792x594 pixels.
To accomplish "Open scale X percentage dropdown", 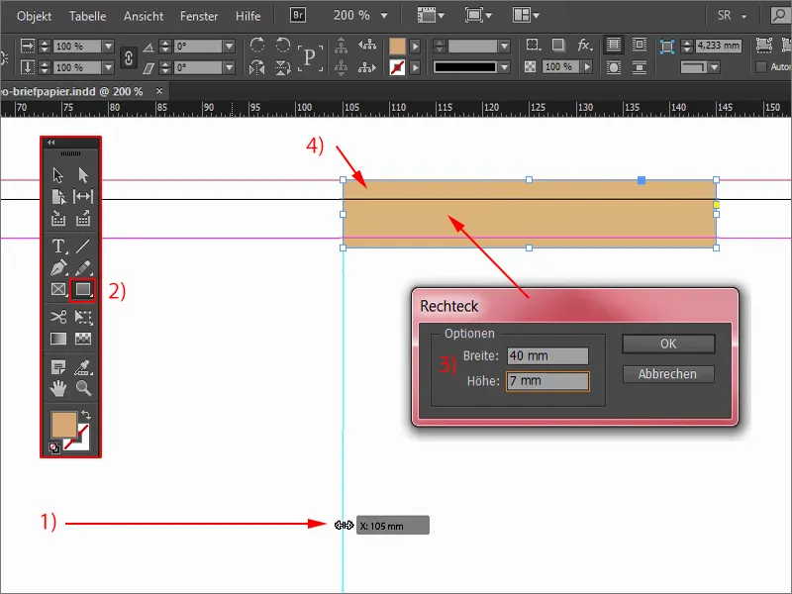I will [108, 46].
